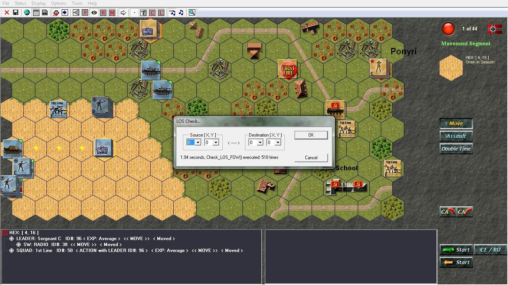Open the File menu

coord(6,3)
